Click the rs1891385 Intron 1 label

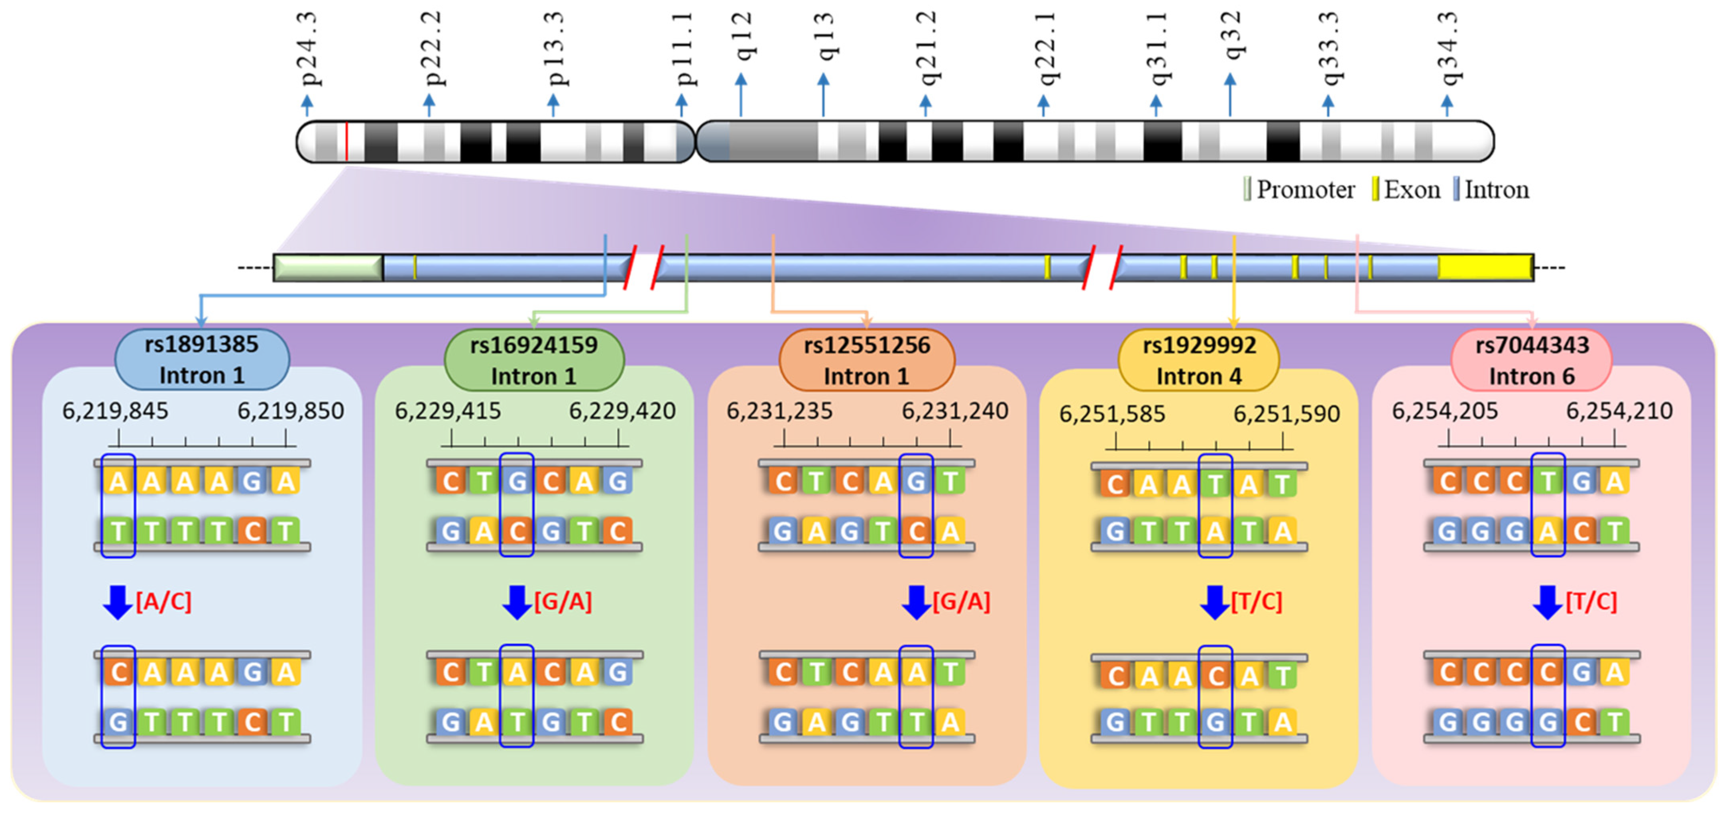(202, 360)
